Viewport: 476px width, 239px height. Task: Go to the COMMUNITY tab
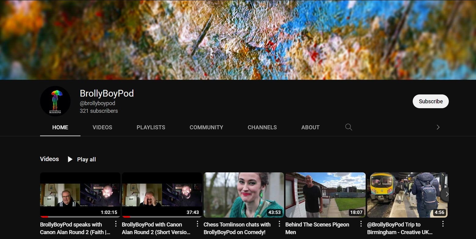(x=206, y=127)
